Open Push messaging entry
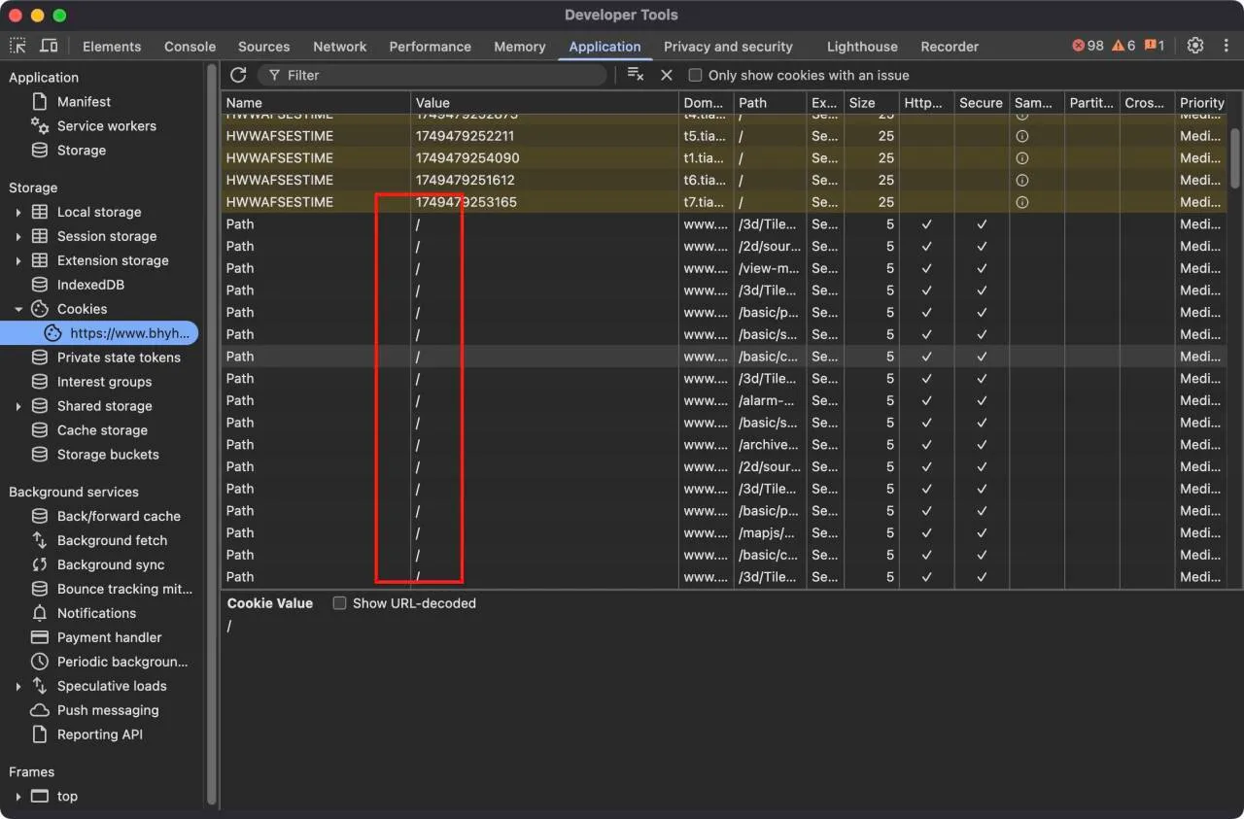The image size is (1244, 819). click(x=107, y=710)
